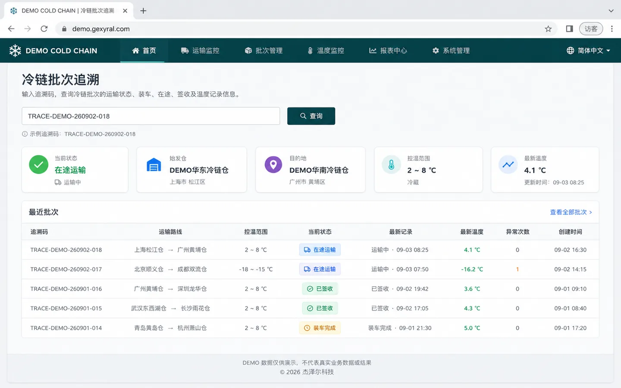Screen dimensions: 621x388
Task: Click the orange abnormal count 1
Action: (517, 269)
